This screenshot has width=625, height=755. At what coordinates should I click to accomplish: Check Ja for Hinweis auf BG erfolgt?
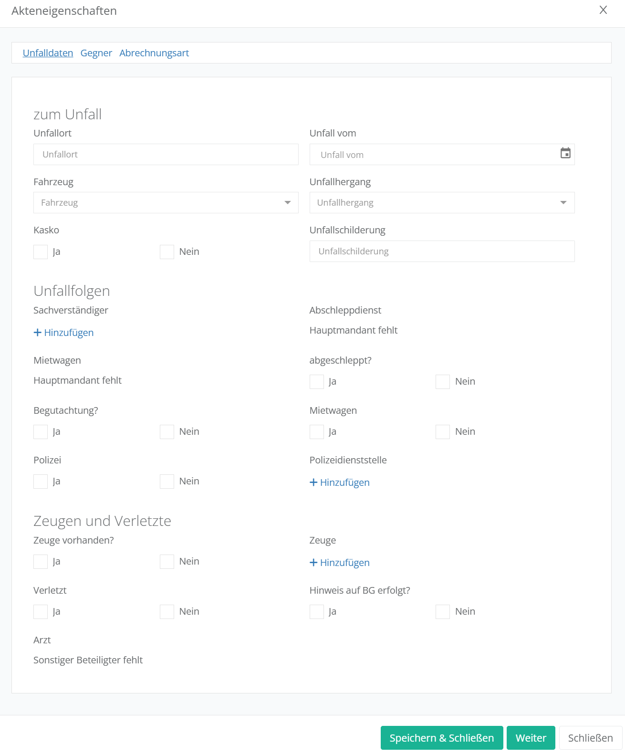(x=317, y=612)
